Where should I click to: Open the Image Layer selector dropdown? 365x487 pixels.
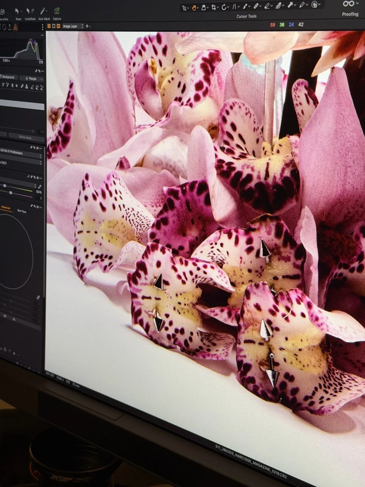pos(73,26)
